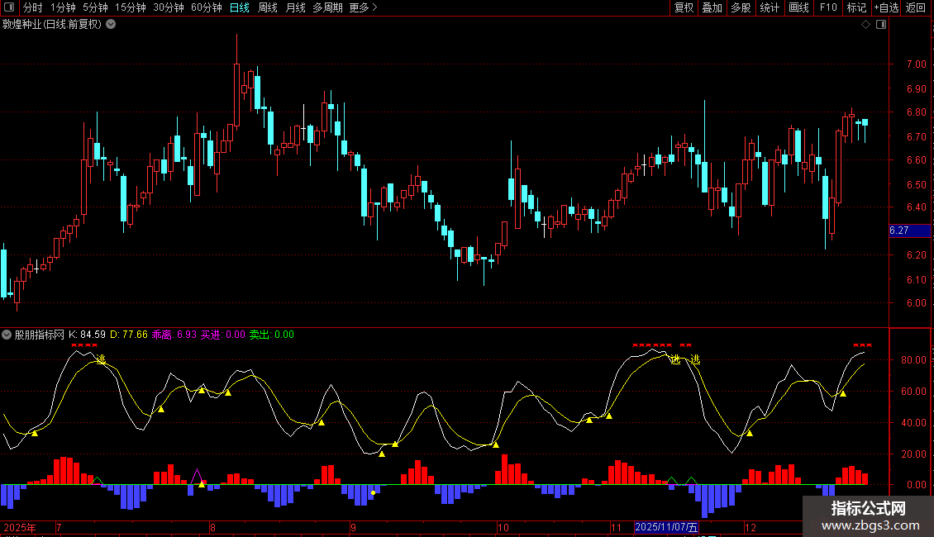
Task: Click the 6.00 price axis label
Action: pyautogui.click(x=916, y=303)
